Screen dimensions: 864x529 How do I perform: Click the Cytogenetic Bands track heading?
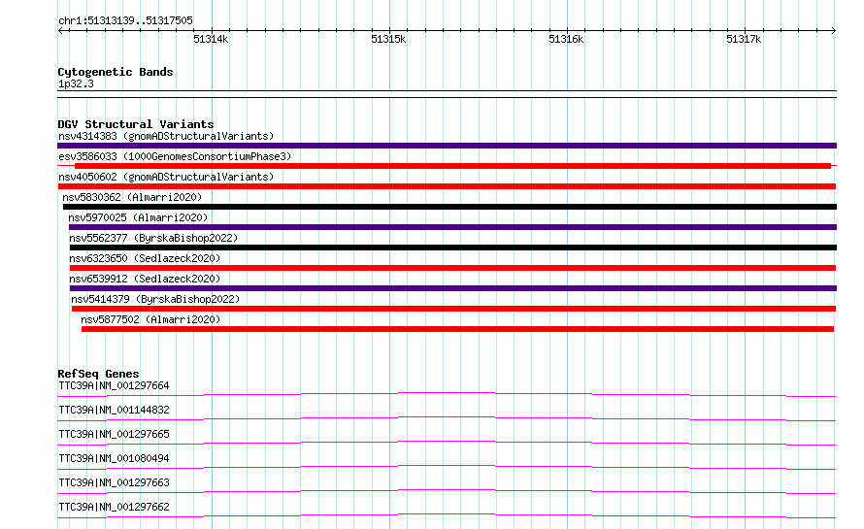pos(116,72)
